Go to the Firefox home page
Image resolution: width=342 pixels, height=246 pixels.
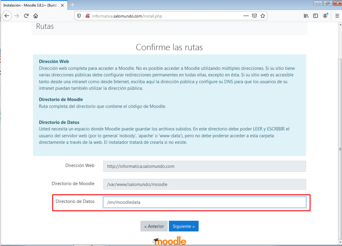36,16
